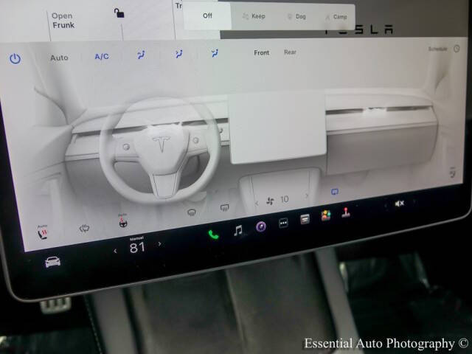Tap rear defrost icon
Image resolution: width=472 pixels, height=354 pixels.
coord(224,207)
